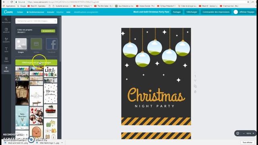This screenshot has width=258, height=145.
Task: Open the Applications bookmark
Action: 9,6
